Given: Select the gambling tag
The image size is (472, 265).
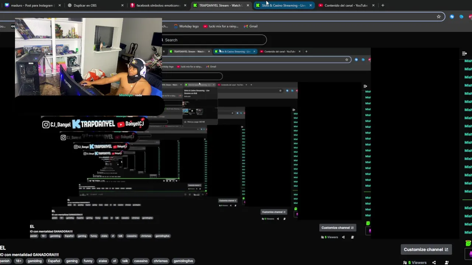Looking at the screenshot, I should point(35,261).
